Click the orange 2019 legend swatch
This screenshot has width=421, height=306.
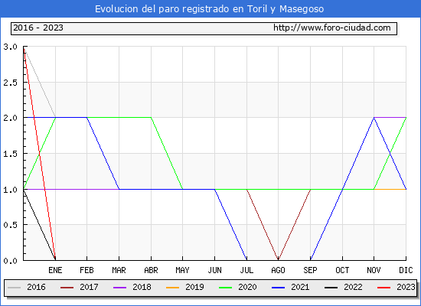173,288
